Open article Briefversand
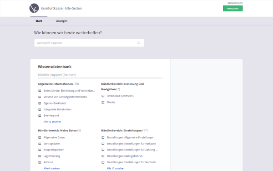This screenshot has height=171, width=273. coord(51,115)
